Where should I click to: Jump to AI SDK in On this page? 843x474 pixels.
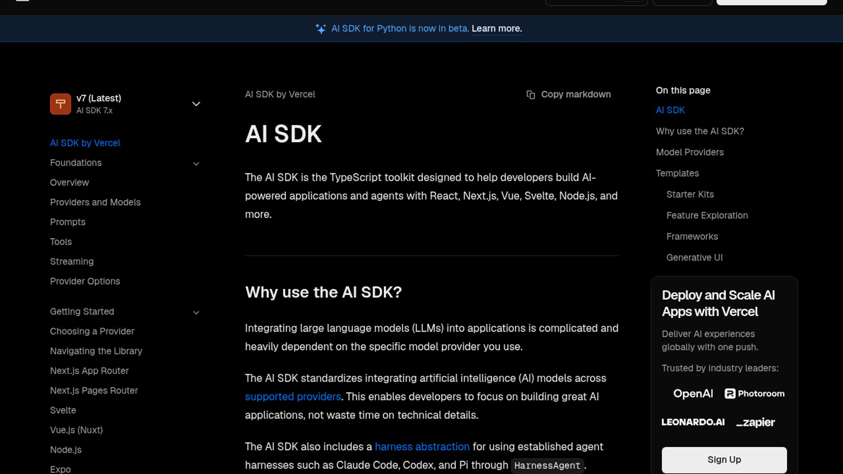coord(670,110)
